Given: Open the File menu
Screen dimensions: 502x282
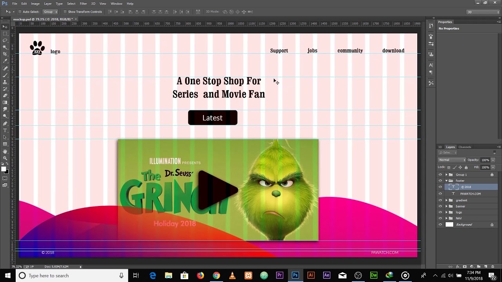Looking at the screenshot, I should (15, 4).
